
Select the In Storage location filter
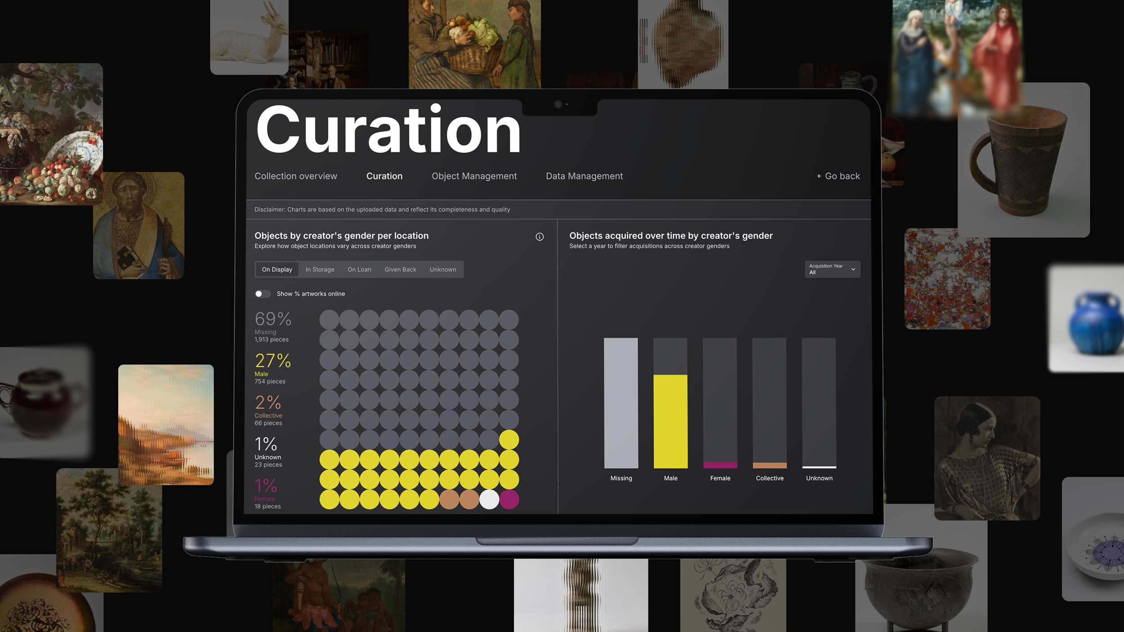tap(320, 270)
